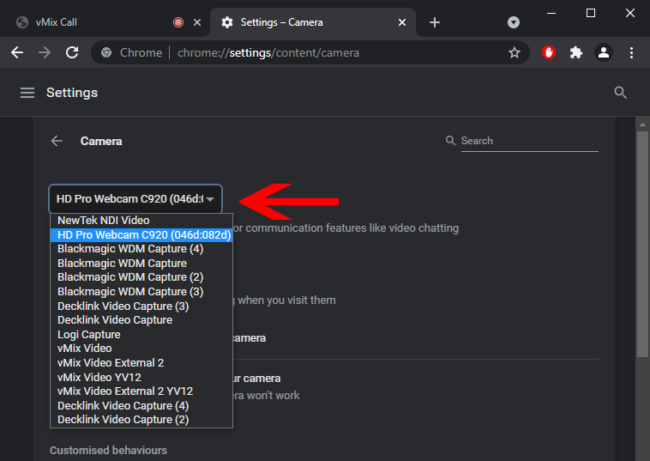The width and height of the screenshot is (650, 461).
Task: Click the red ad blocker extension icon
Action: (550, 52)
